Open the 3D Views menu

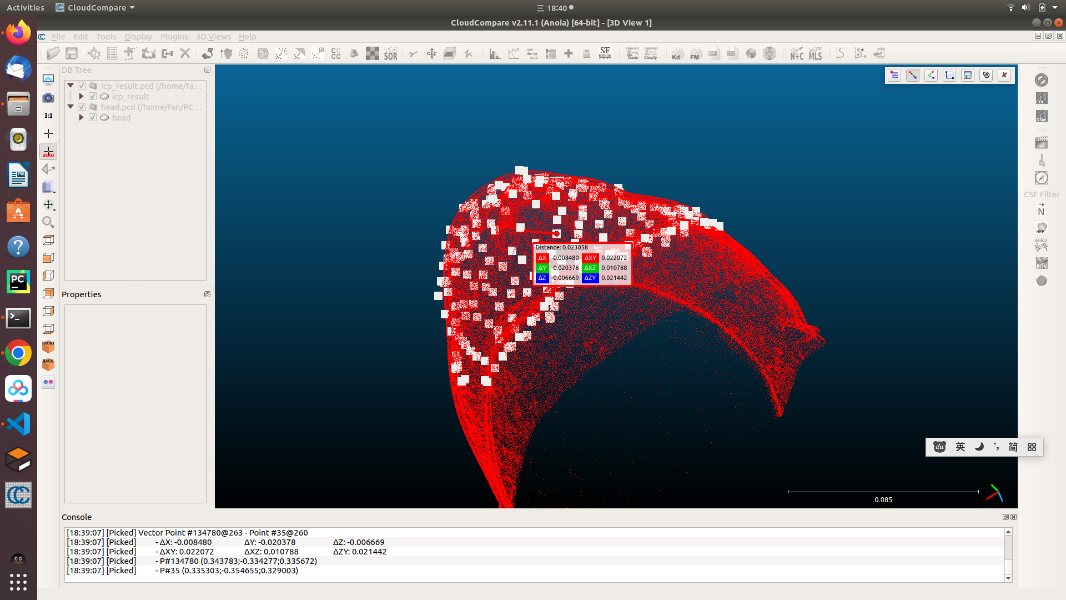[x=213, y=37]
